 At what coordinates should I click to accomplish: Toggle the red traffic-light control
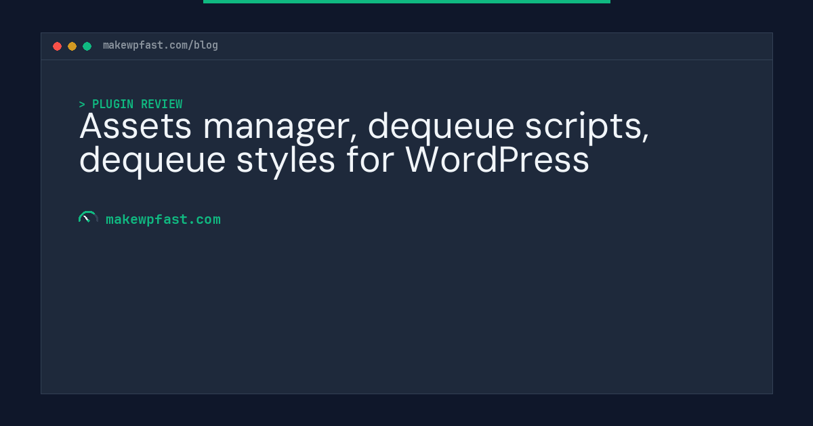[58, 46]
